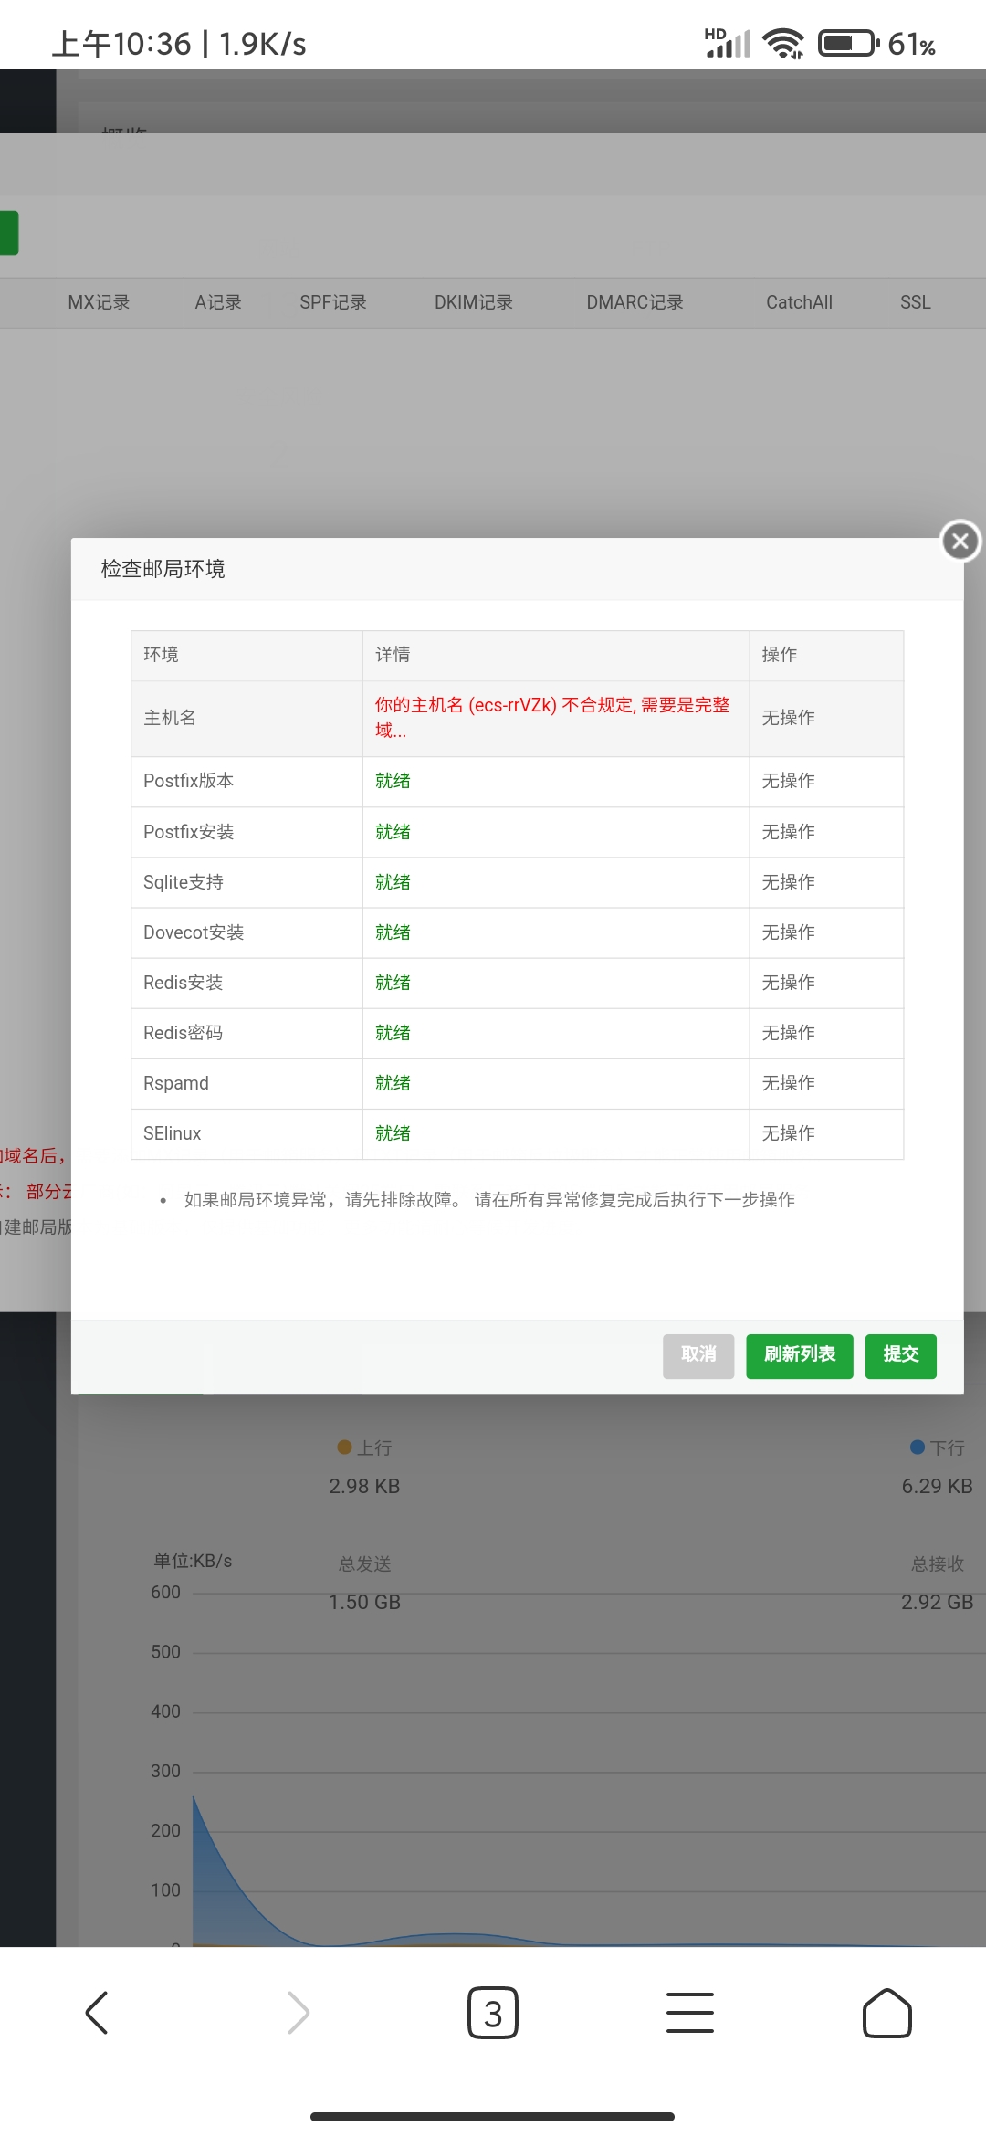Click the 6.29 KB downstream value

(x=937, y=1486)
